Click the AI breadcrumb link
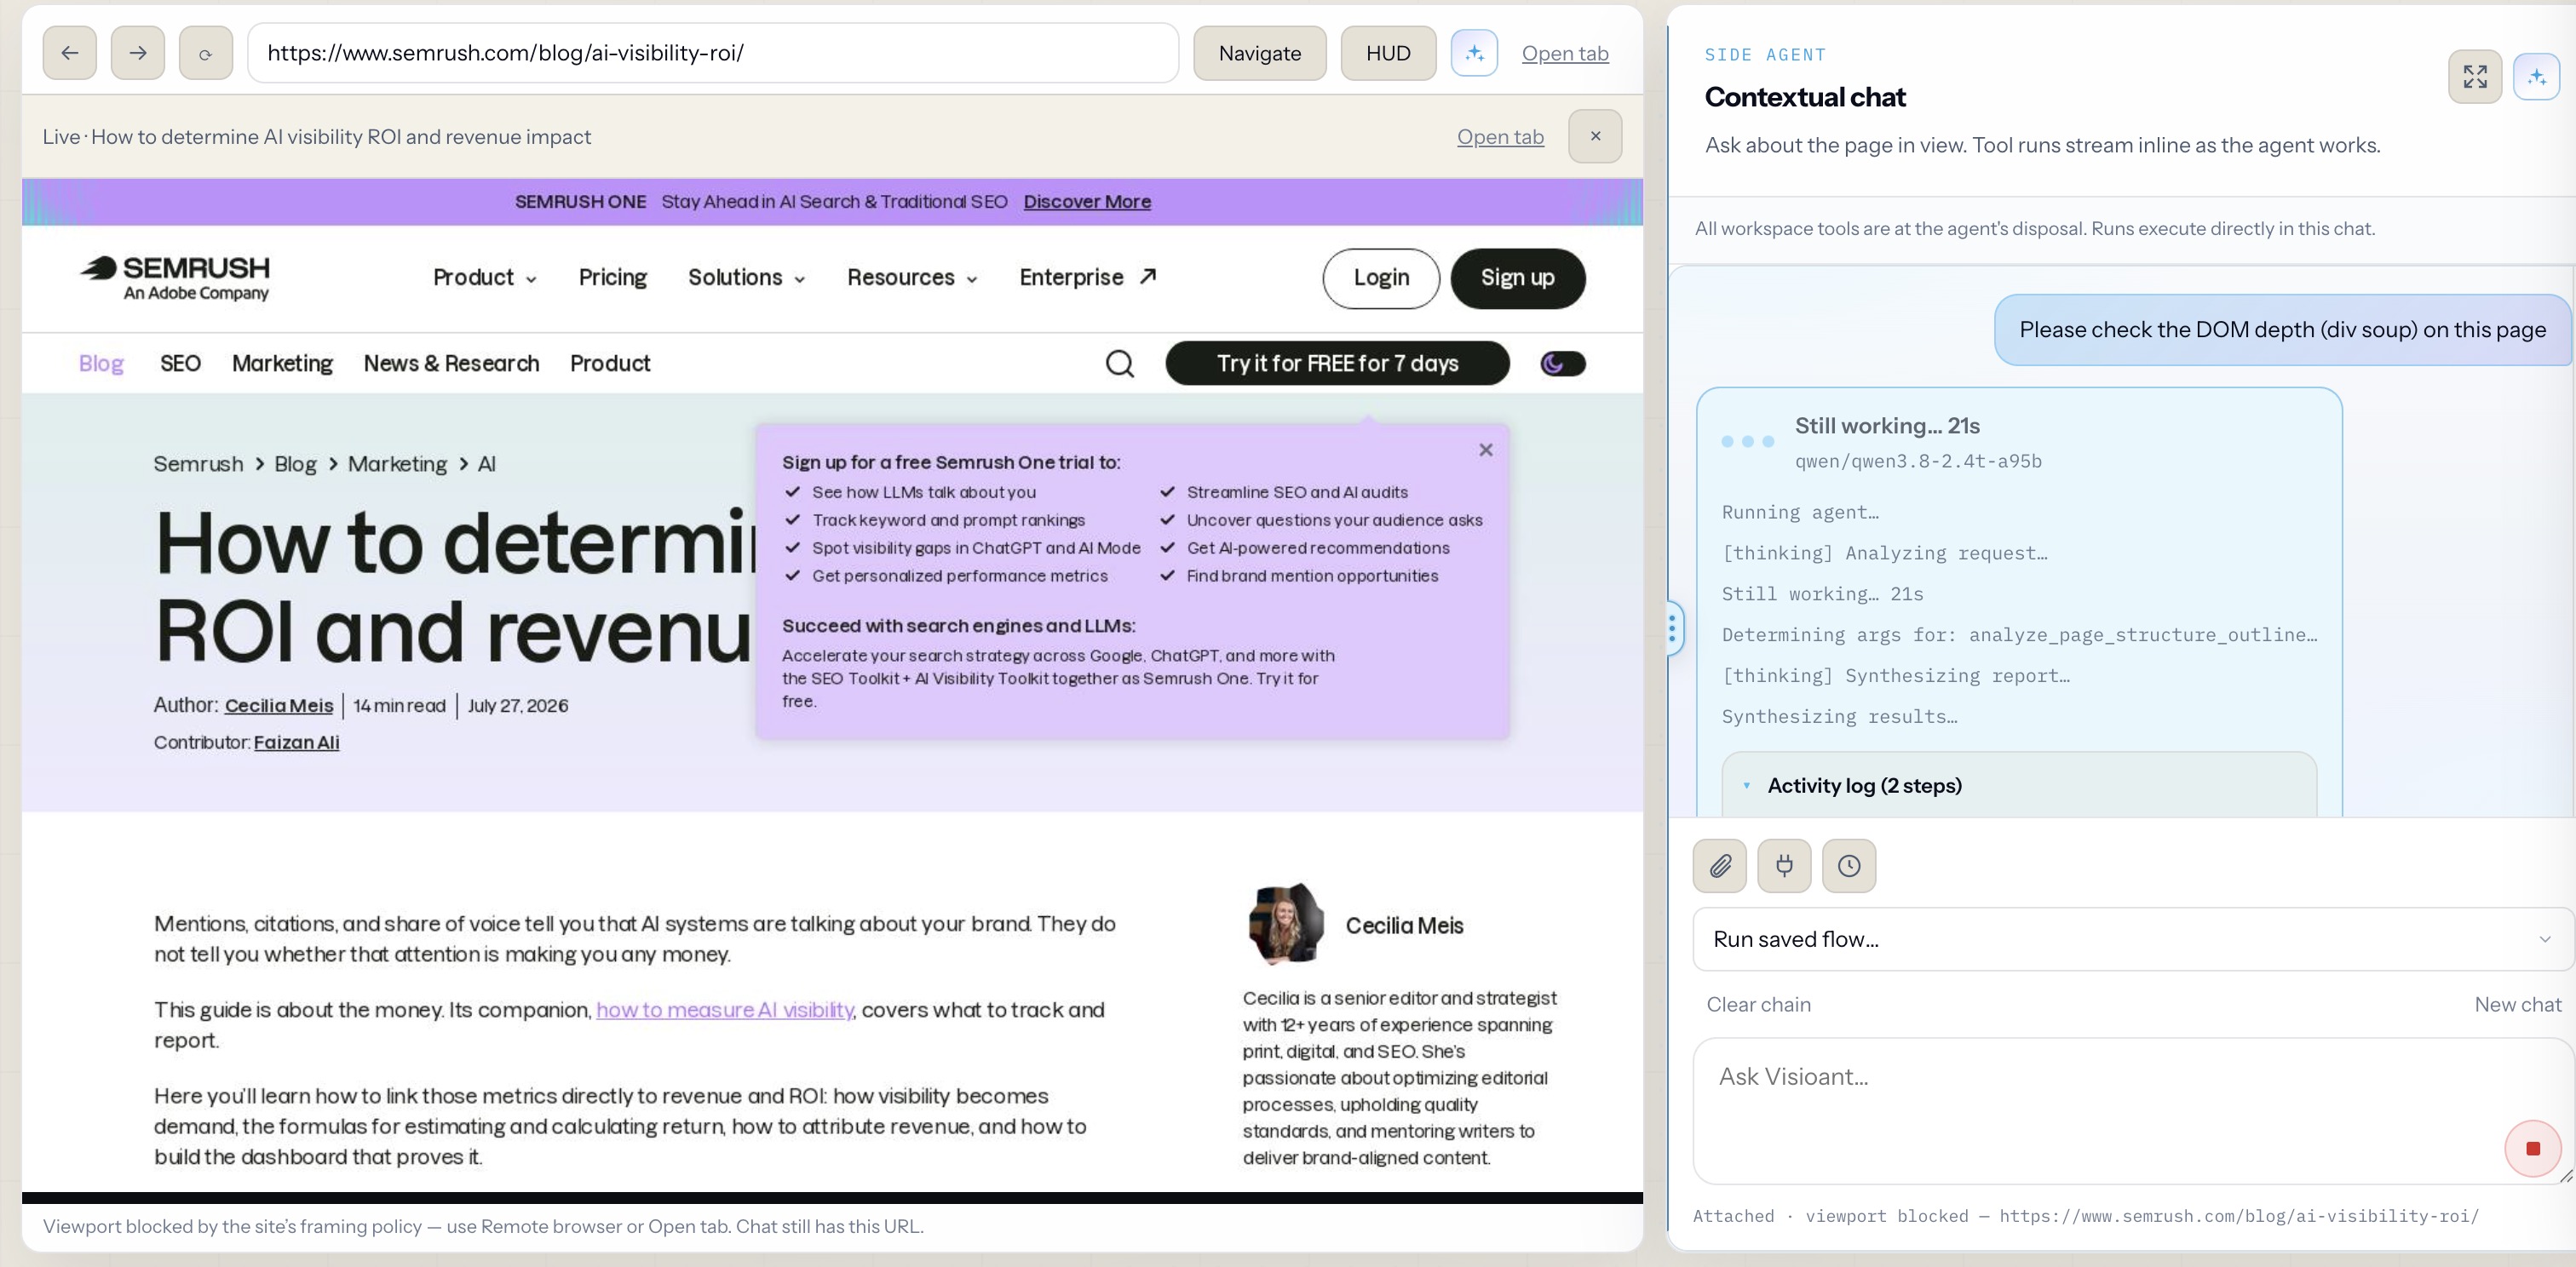 click(x=486, y=464)
